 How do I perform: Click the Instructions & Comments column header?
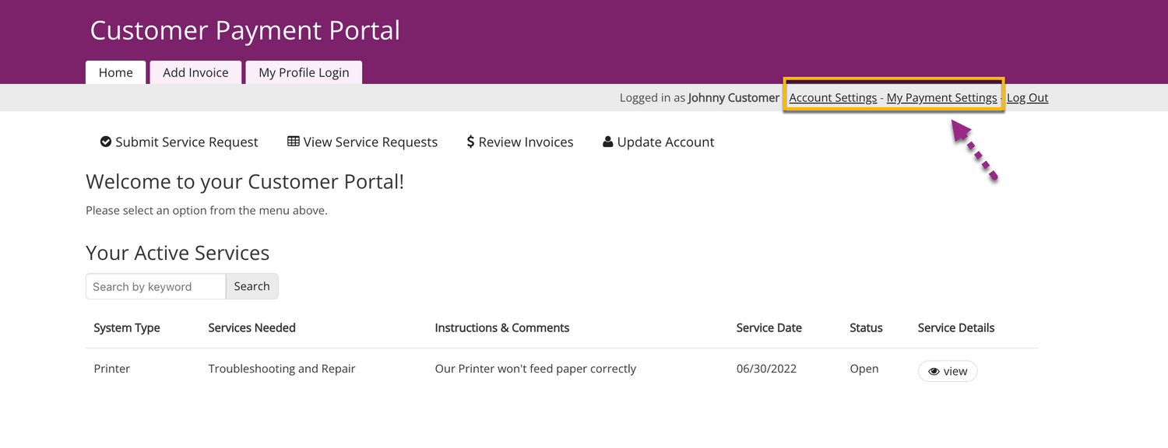click(x=501, y=328)
